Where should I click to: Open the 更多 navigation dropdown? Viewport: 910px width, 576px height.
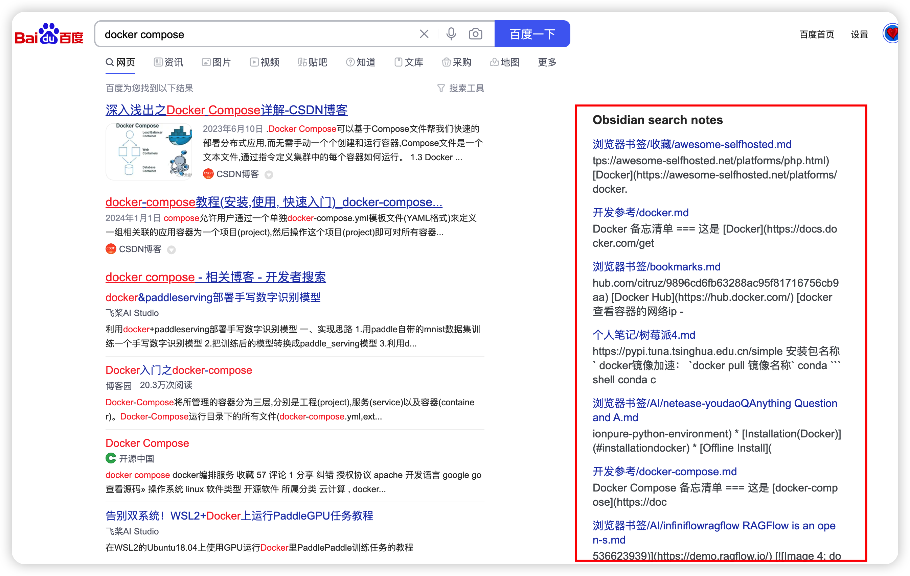(x=546, y=62)
